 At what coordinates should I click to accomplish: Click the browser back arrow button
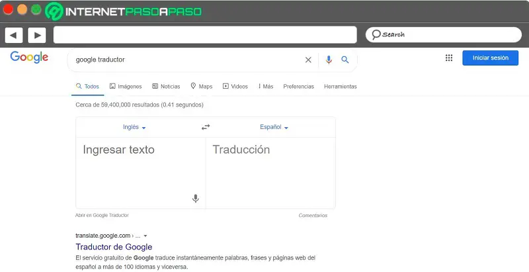click(13, 35)
